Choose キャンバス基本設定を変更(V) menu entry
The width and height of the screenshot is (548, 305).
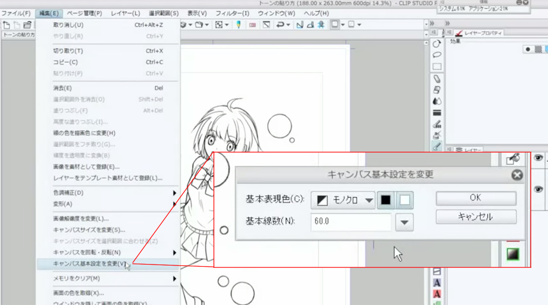(108, 264)
